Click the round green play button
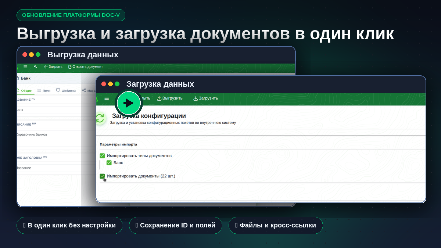The height and width of the screenshot is (248, 441). click(129, 103)
